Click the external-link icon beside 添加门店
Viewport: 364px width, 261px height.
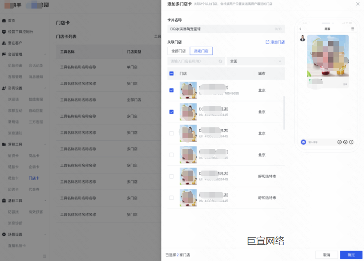[267, 42]
